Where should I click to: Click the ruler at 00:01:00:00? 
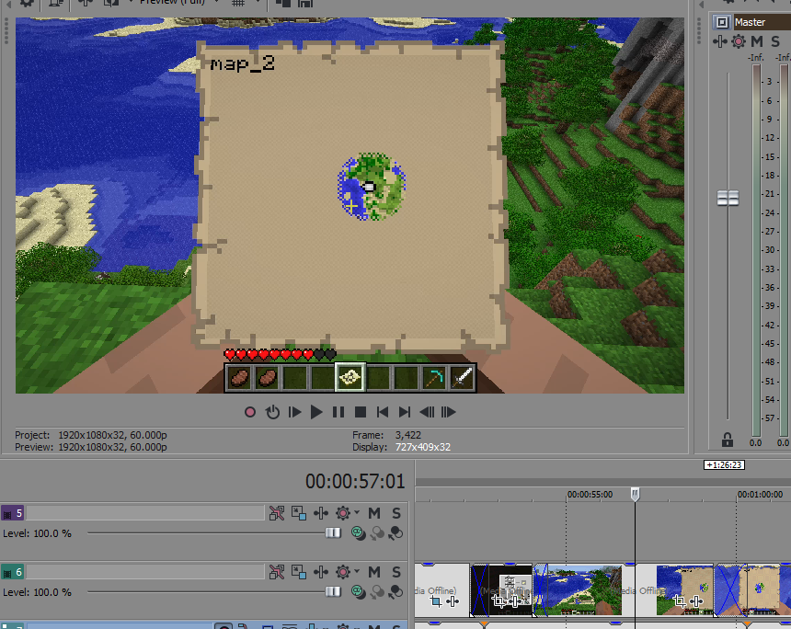(x=760, y=495)
